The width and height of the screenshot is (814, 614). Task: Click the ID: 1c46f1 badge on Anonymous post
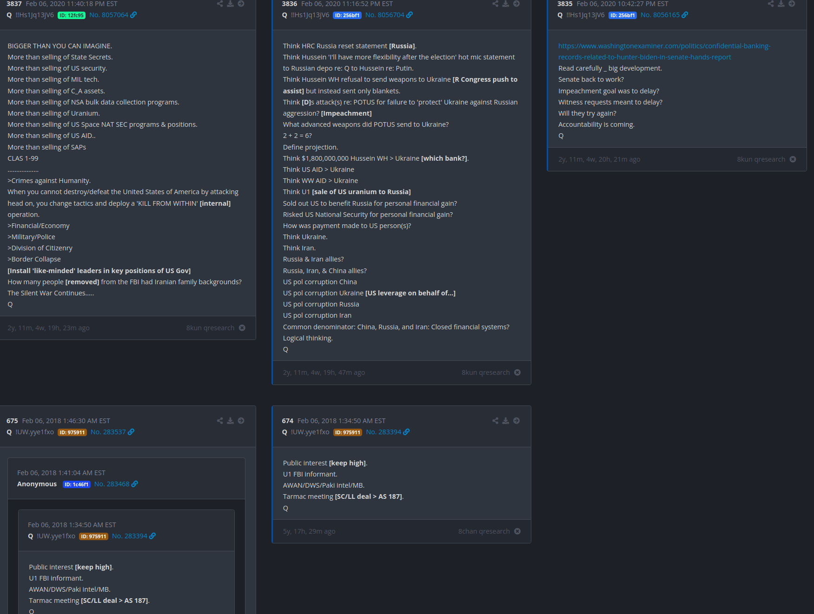[77, 484]
